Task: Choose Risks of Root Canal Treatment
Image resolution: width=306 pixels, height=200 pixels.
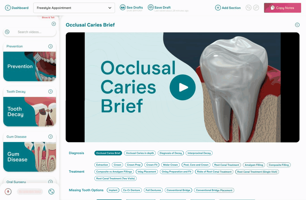Action: tap(214, 172)
